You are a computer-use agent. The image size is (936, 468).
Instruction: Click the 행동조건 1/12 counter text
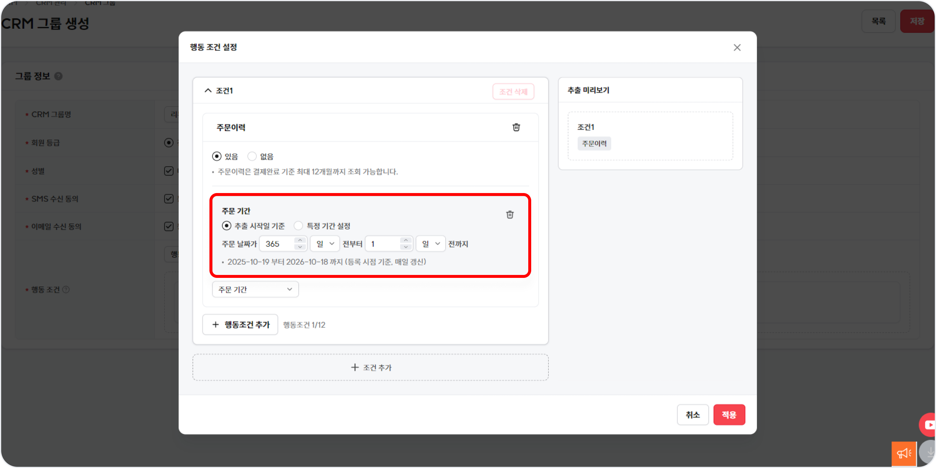click(x=304, y=325)
